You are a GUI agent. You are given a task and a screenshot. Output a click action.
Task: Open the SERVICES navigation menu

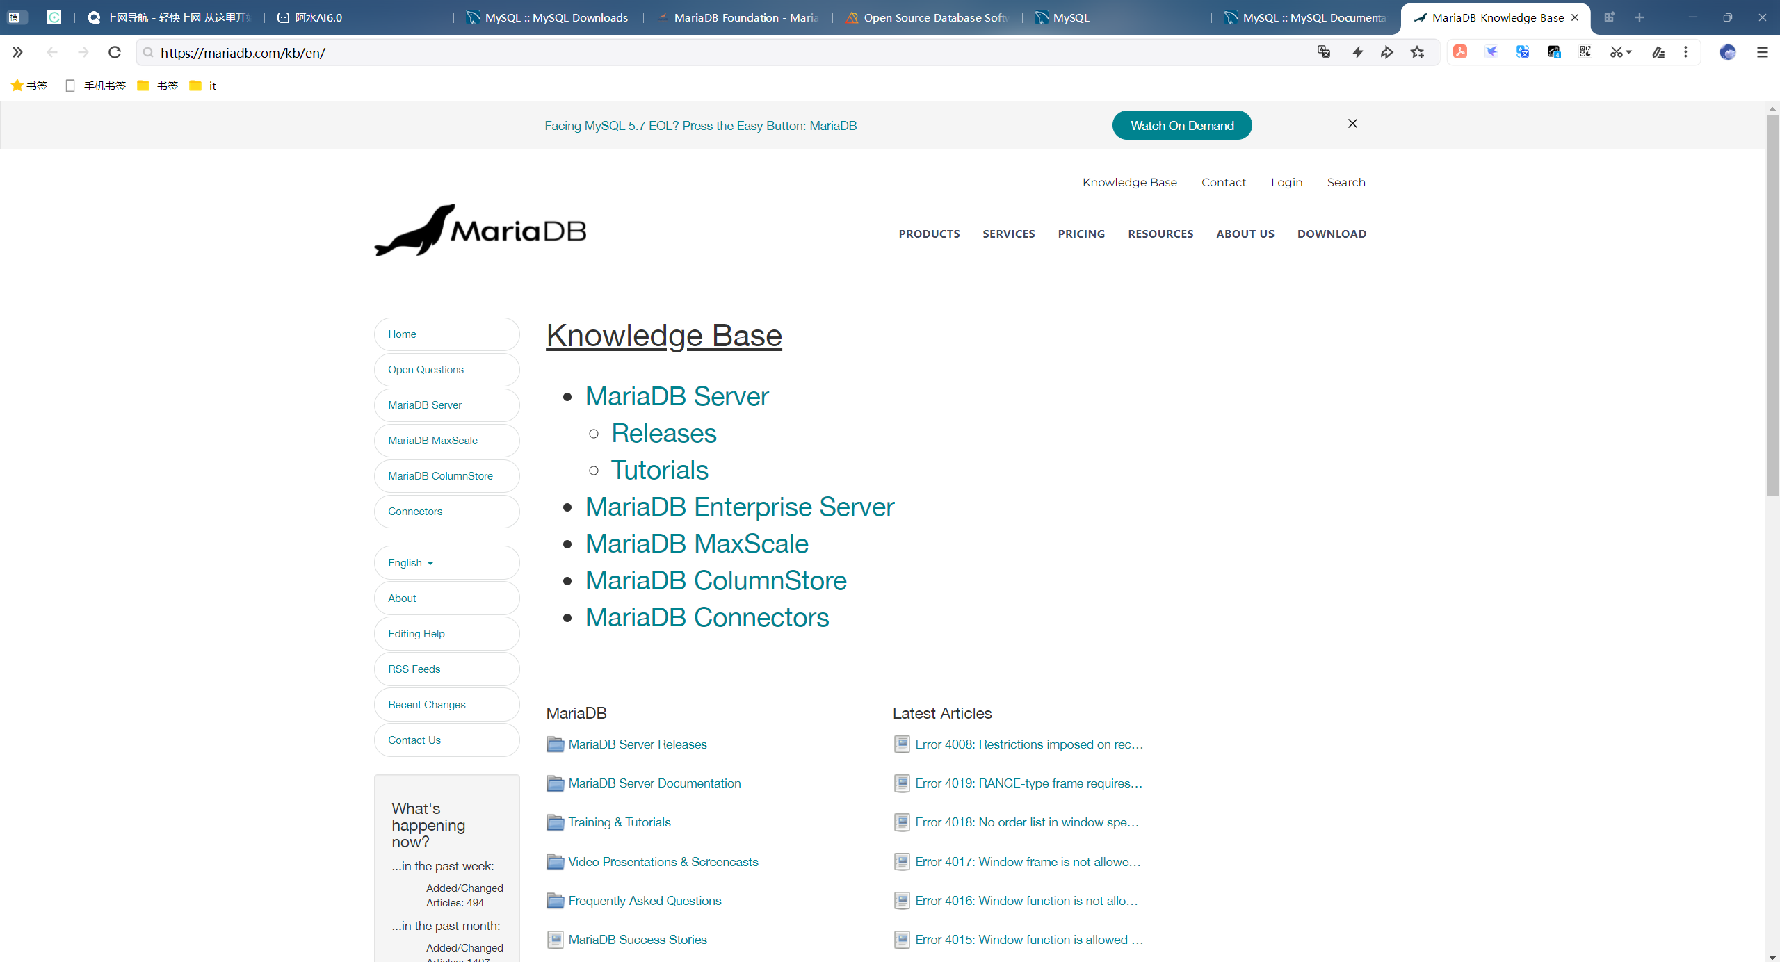click(1009, 234)
